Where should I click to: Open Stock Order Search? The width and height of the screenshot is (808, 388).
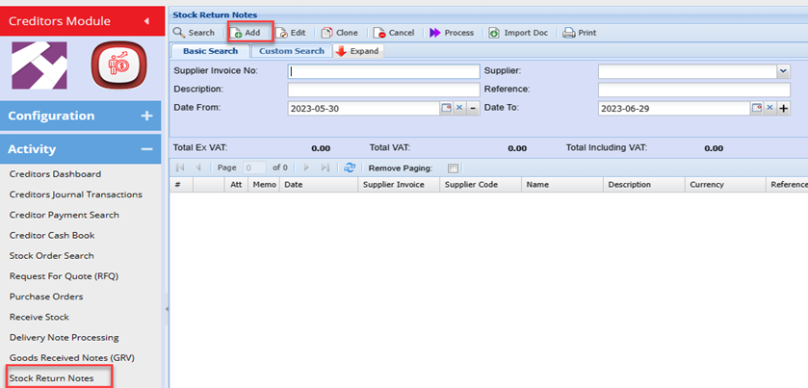point(52,256)
